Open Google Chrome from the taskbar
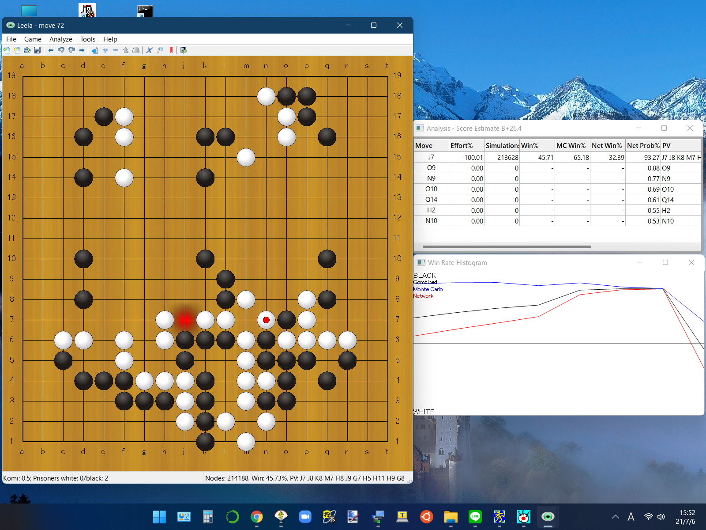The width and height of the screenshot is (706, 530). pyautogui.click(x=256, y=516)
